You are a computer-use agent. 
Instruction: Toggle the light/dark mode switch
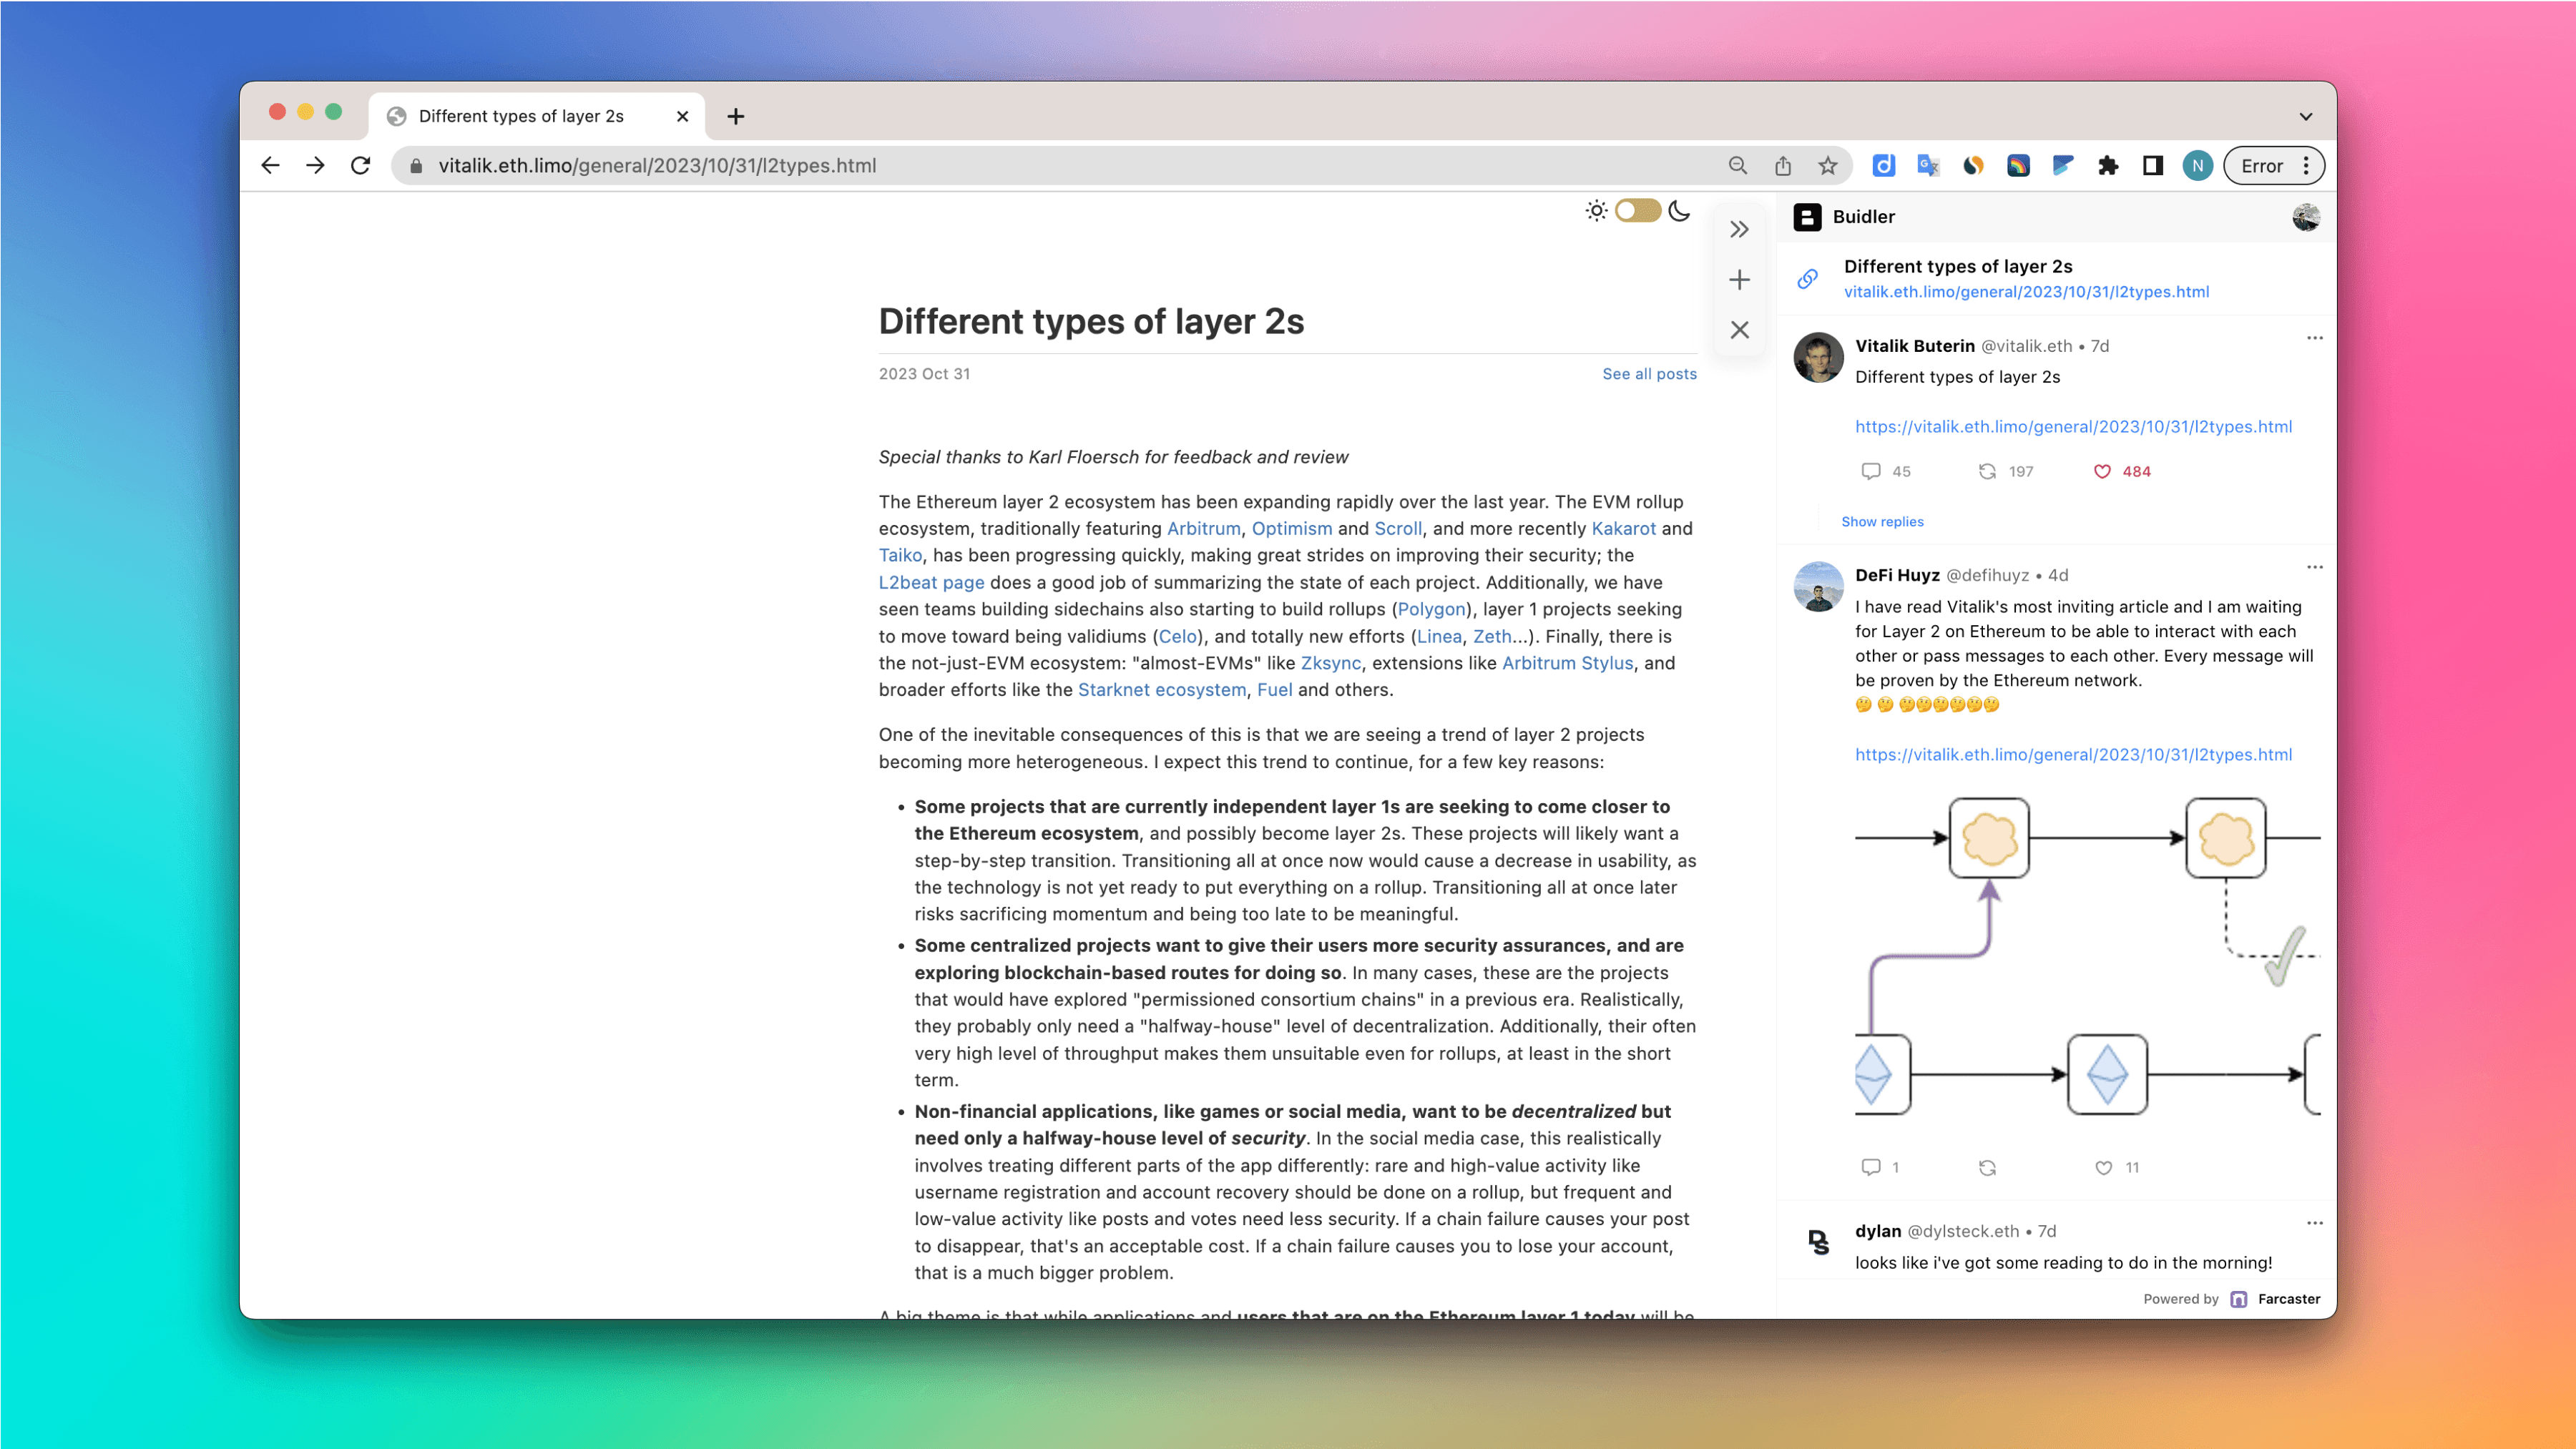[1638, 211]
